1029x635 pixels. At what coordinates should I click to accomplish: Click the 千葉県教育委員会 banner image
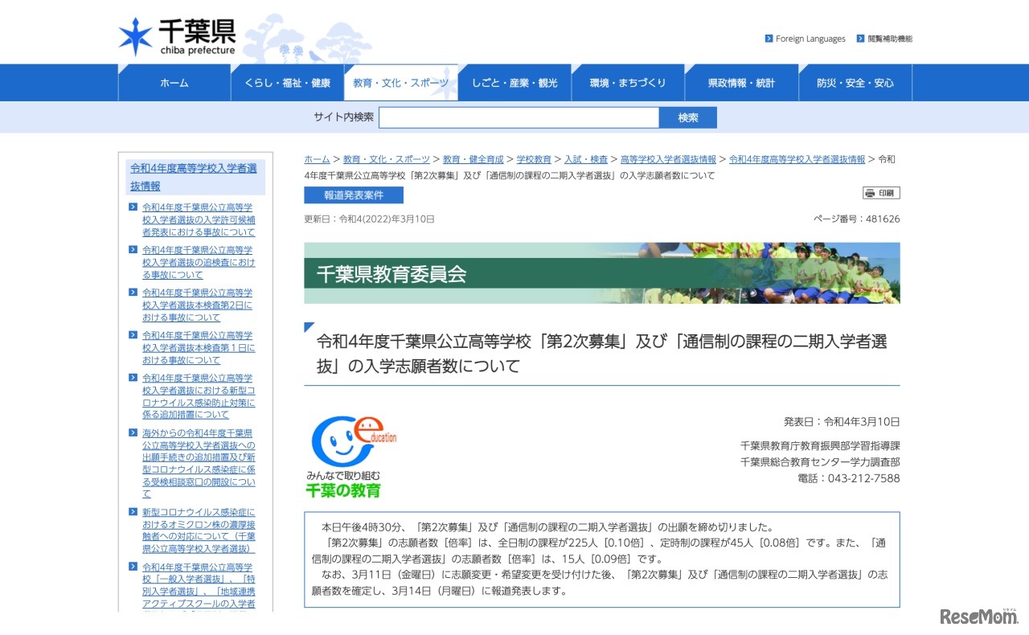pyautogui.click(x=602, y=273)
